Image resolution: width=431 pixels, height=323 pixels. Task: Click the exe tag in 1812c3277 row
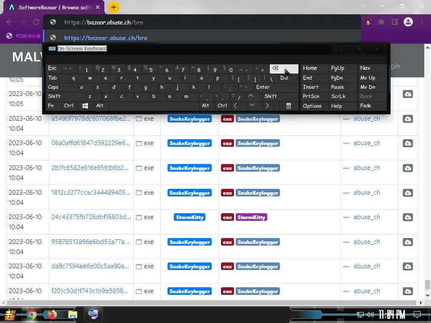(227, 193)
